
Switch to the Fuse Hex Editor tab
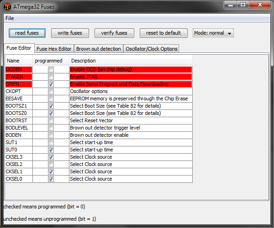[54, 49]
